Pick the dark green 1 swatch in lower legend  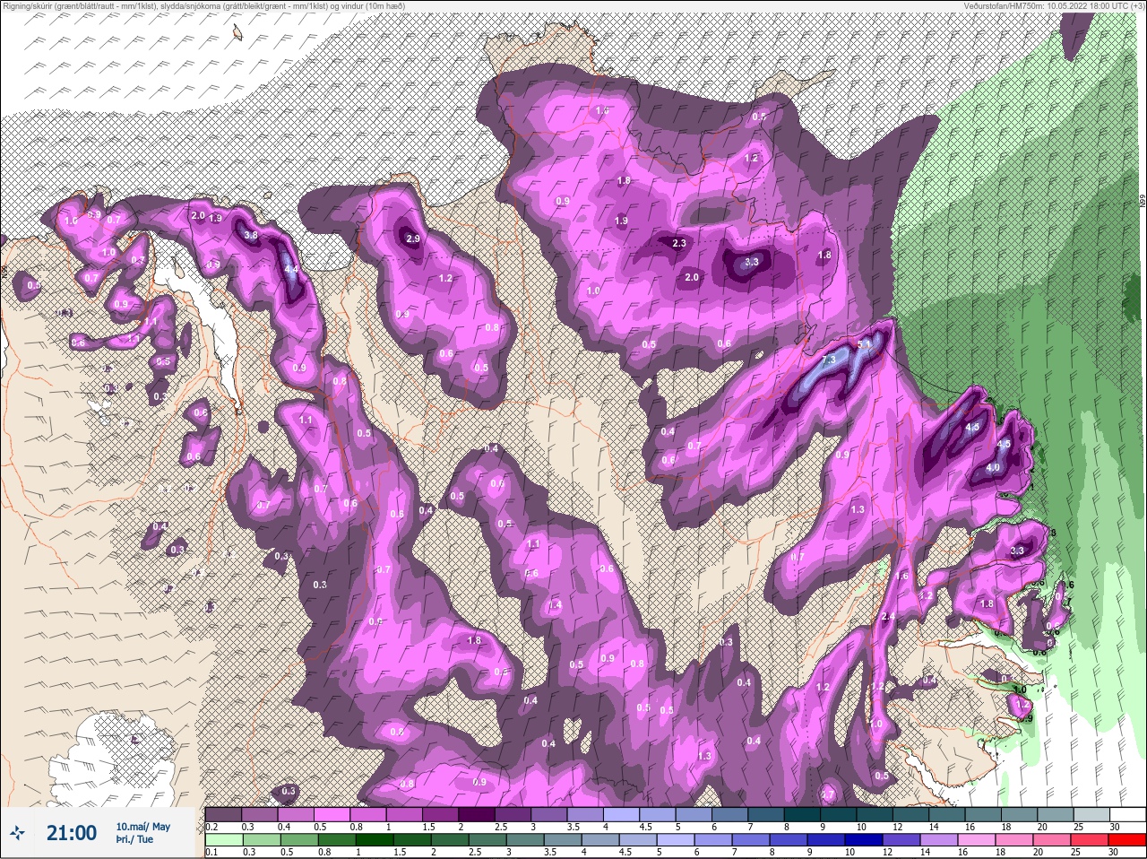375,839
